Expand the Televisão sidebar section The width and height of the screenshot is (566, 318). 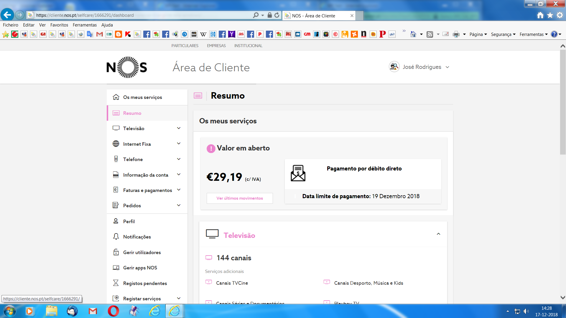(x=179, y=128)
